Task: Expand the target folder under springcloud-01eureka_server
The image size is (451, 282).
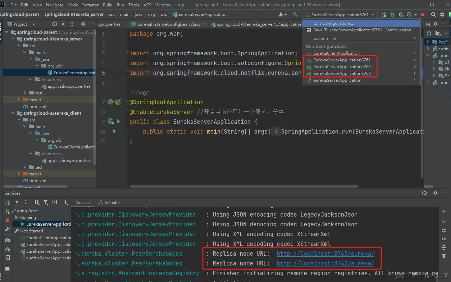Action: click(19, 100)
